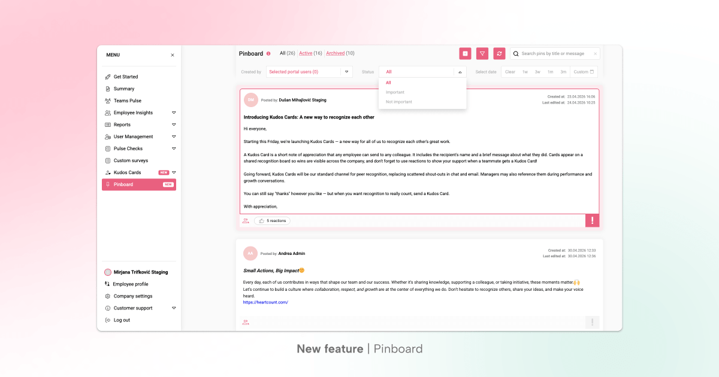Open User Management in the sidebar

click(x=133, y=136)
